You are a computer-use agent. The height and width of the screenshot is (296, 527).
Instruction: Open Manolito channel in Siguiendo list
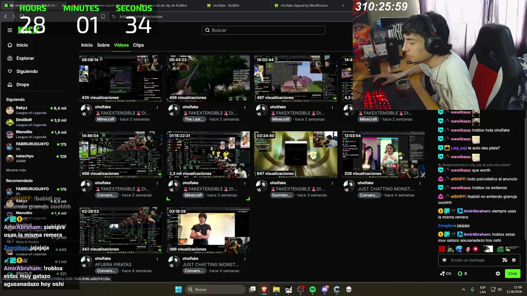point(36,134)
